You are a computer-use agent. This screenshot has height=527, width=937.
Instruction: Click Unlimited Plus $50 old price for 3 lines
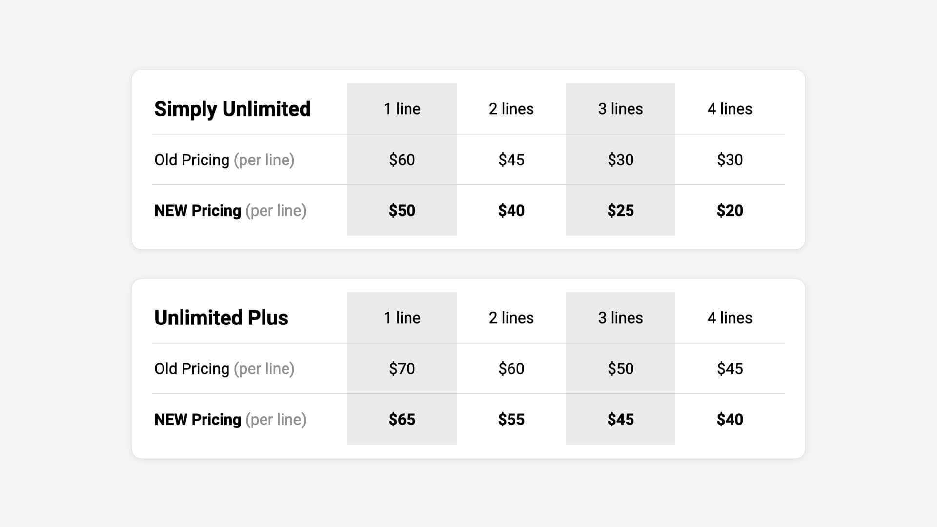coord(620,369)
